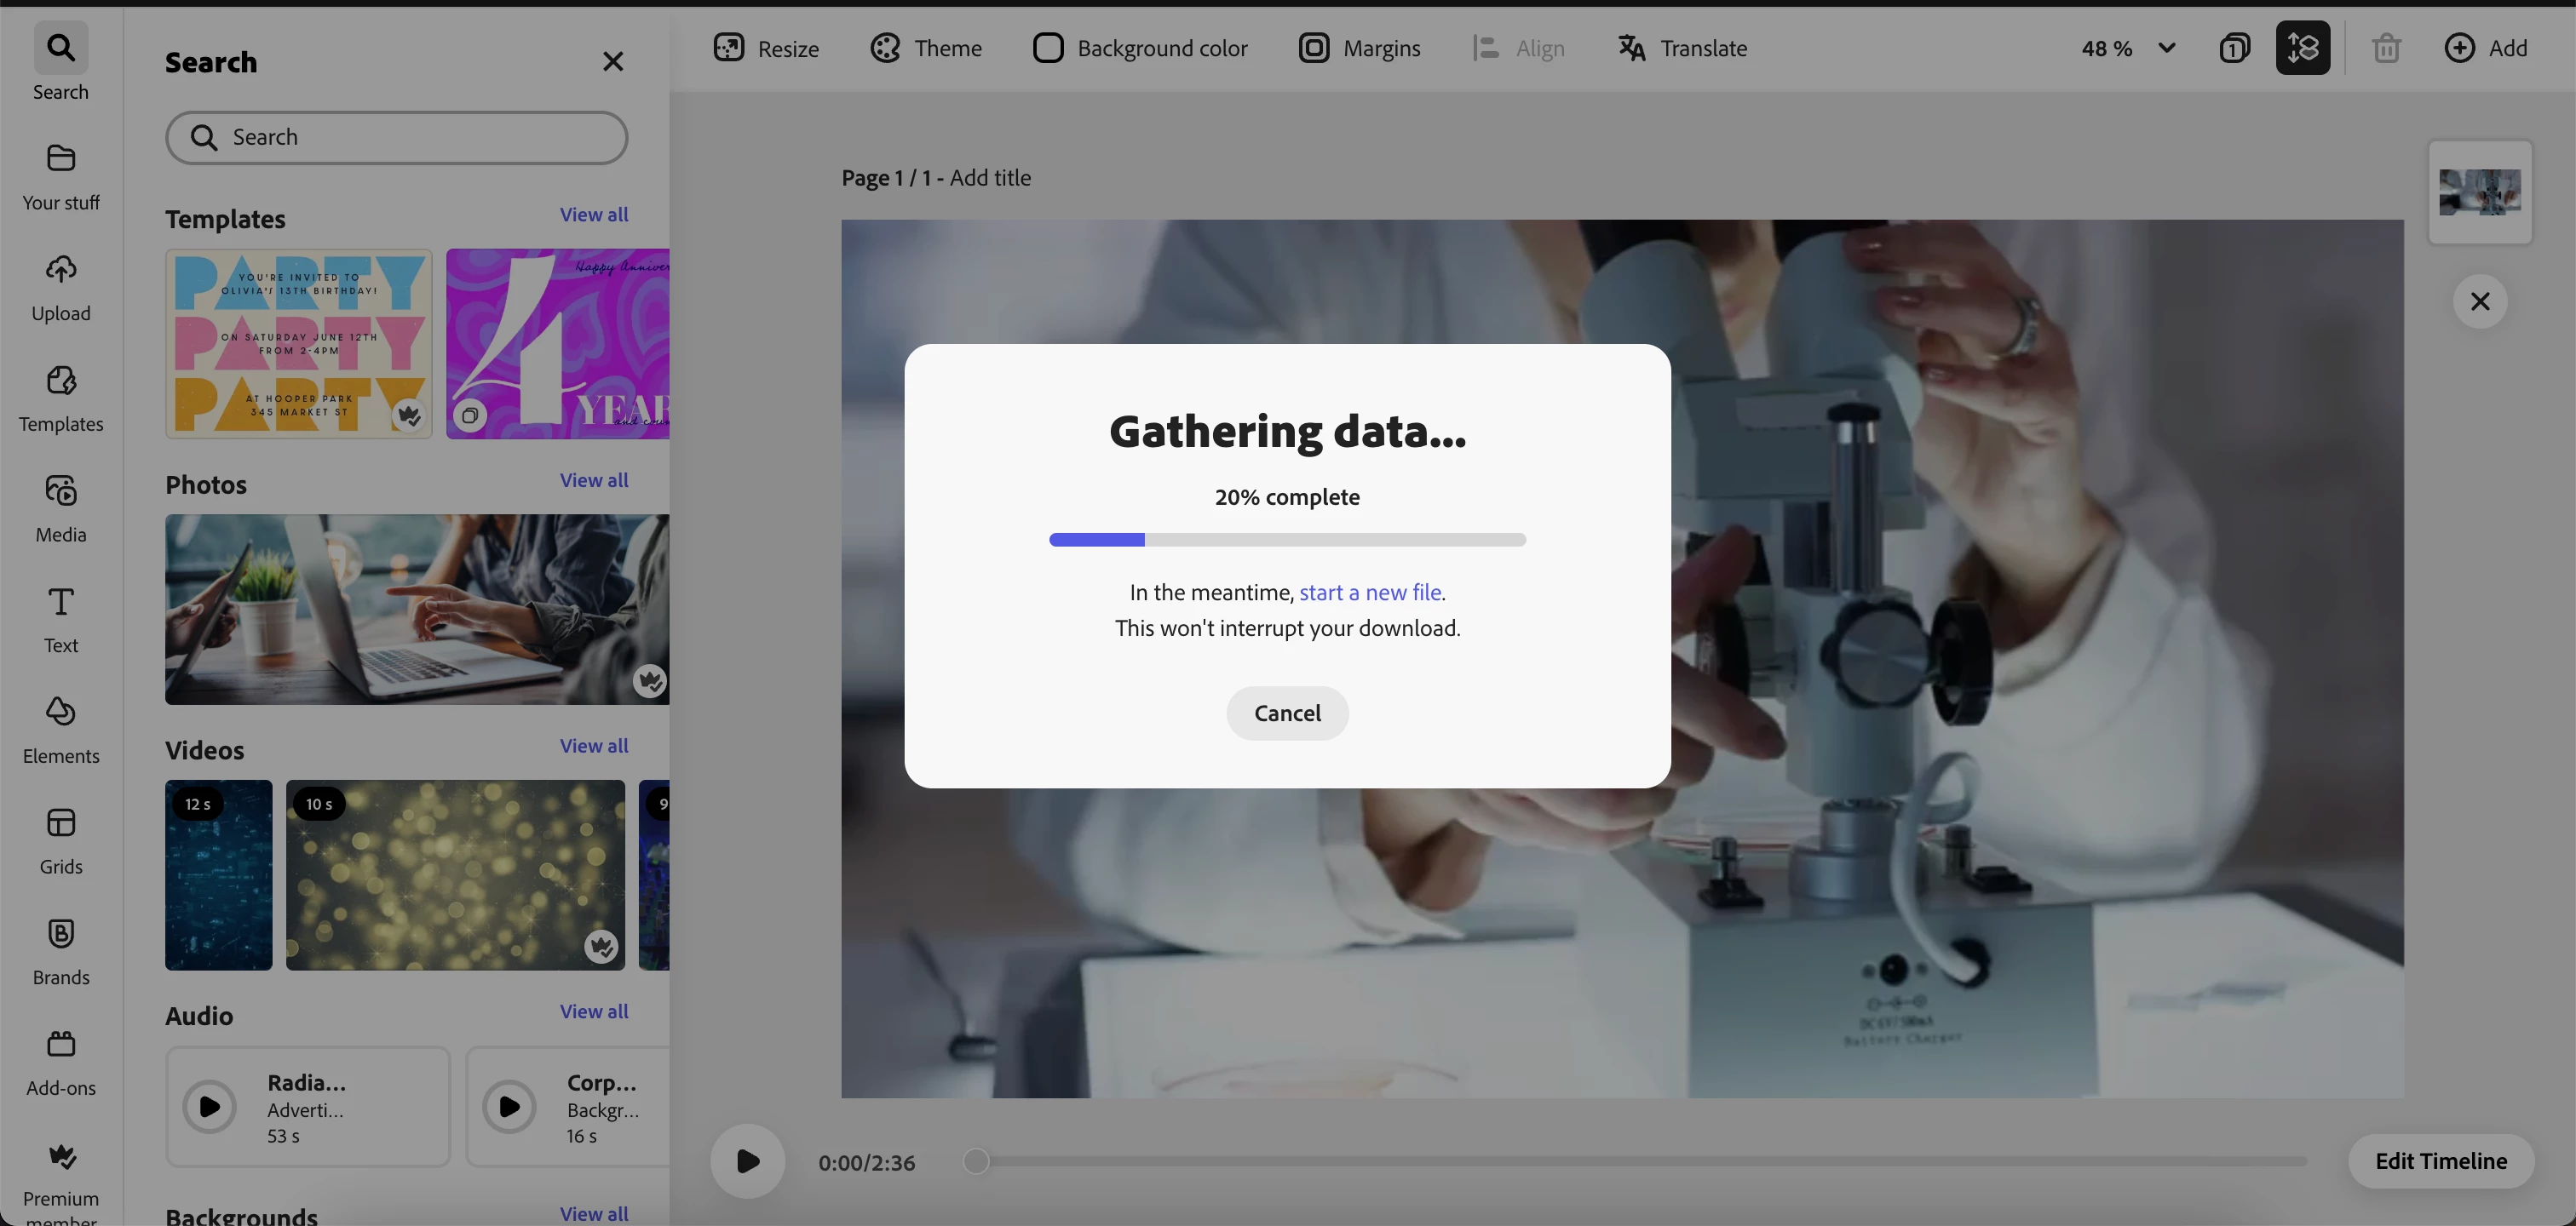Open the Add-ons sidebar icon
The width and height of the screenshot is (2576, 1226).
pos(61,1060)
